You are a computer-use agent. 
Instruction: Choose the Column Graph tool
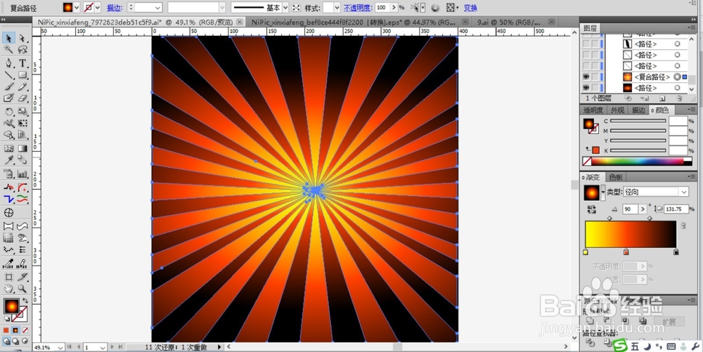[x=22, y=174]
